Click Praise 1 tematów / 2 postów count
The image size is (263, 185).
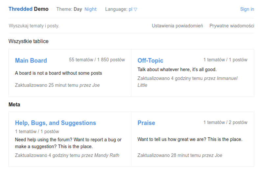pyautogui.click(x=225, y=122)
